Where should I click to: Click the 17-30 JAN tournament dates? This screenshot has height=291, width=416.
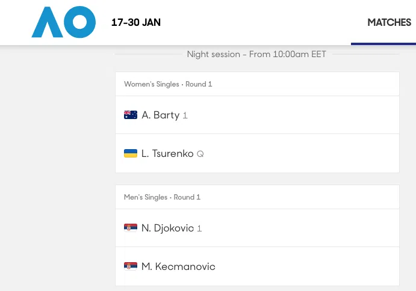(x=136, y=23)
